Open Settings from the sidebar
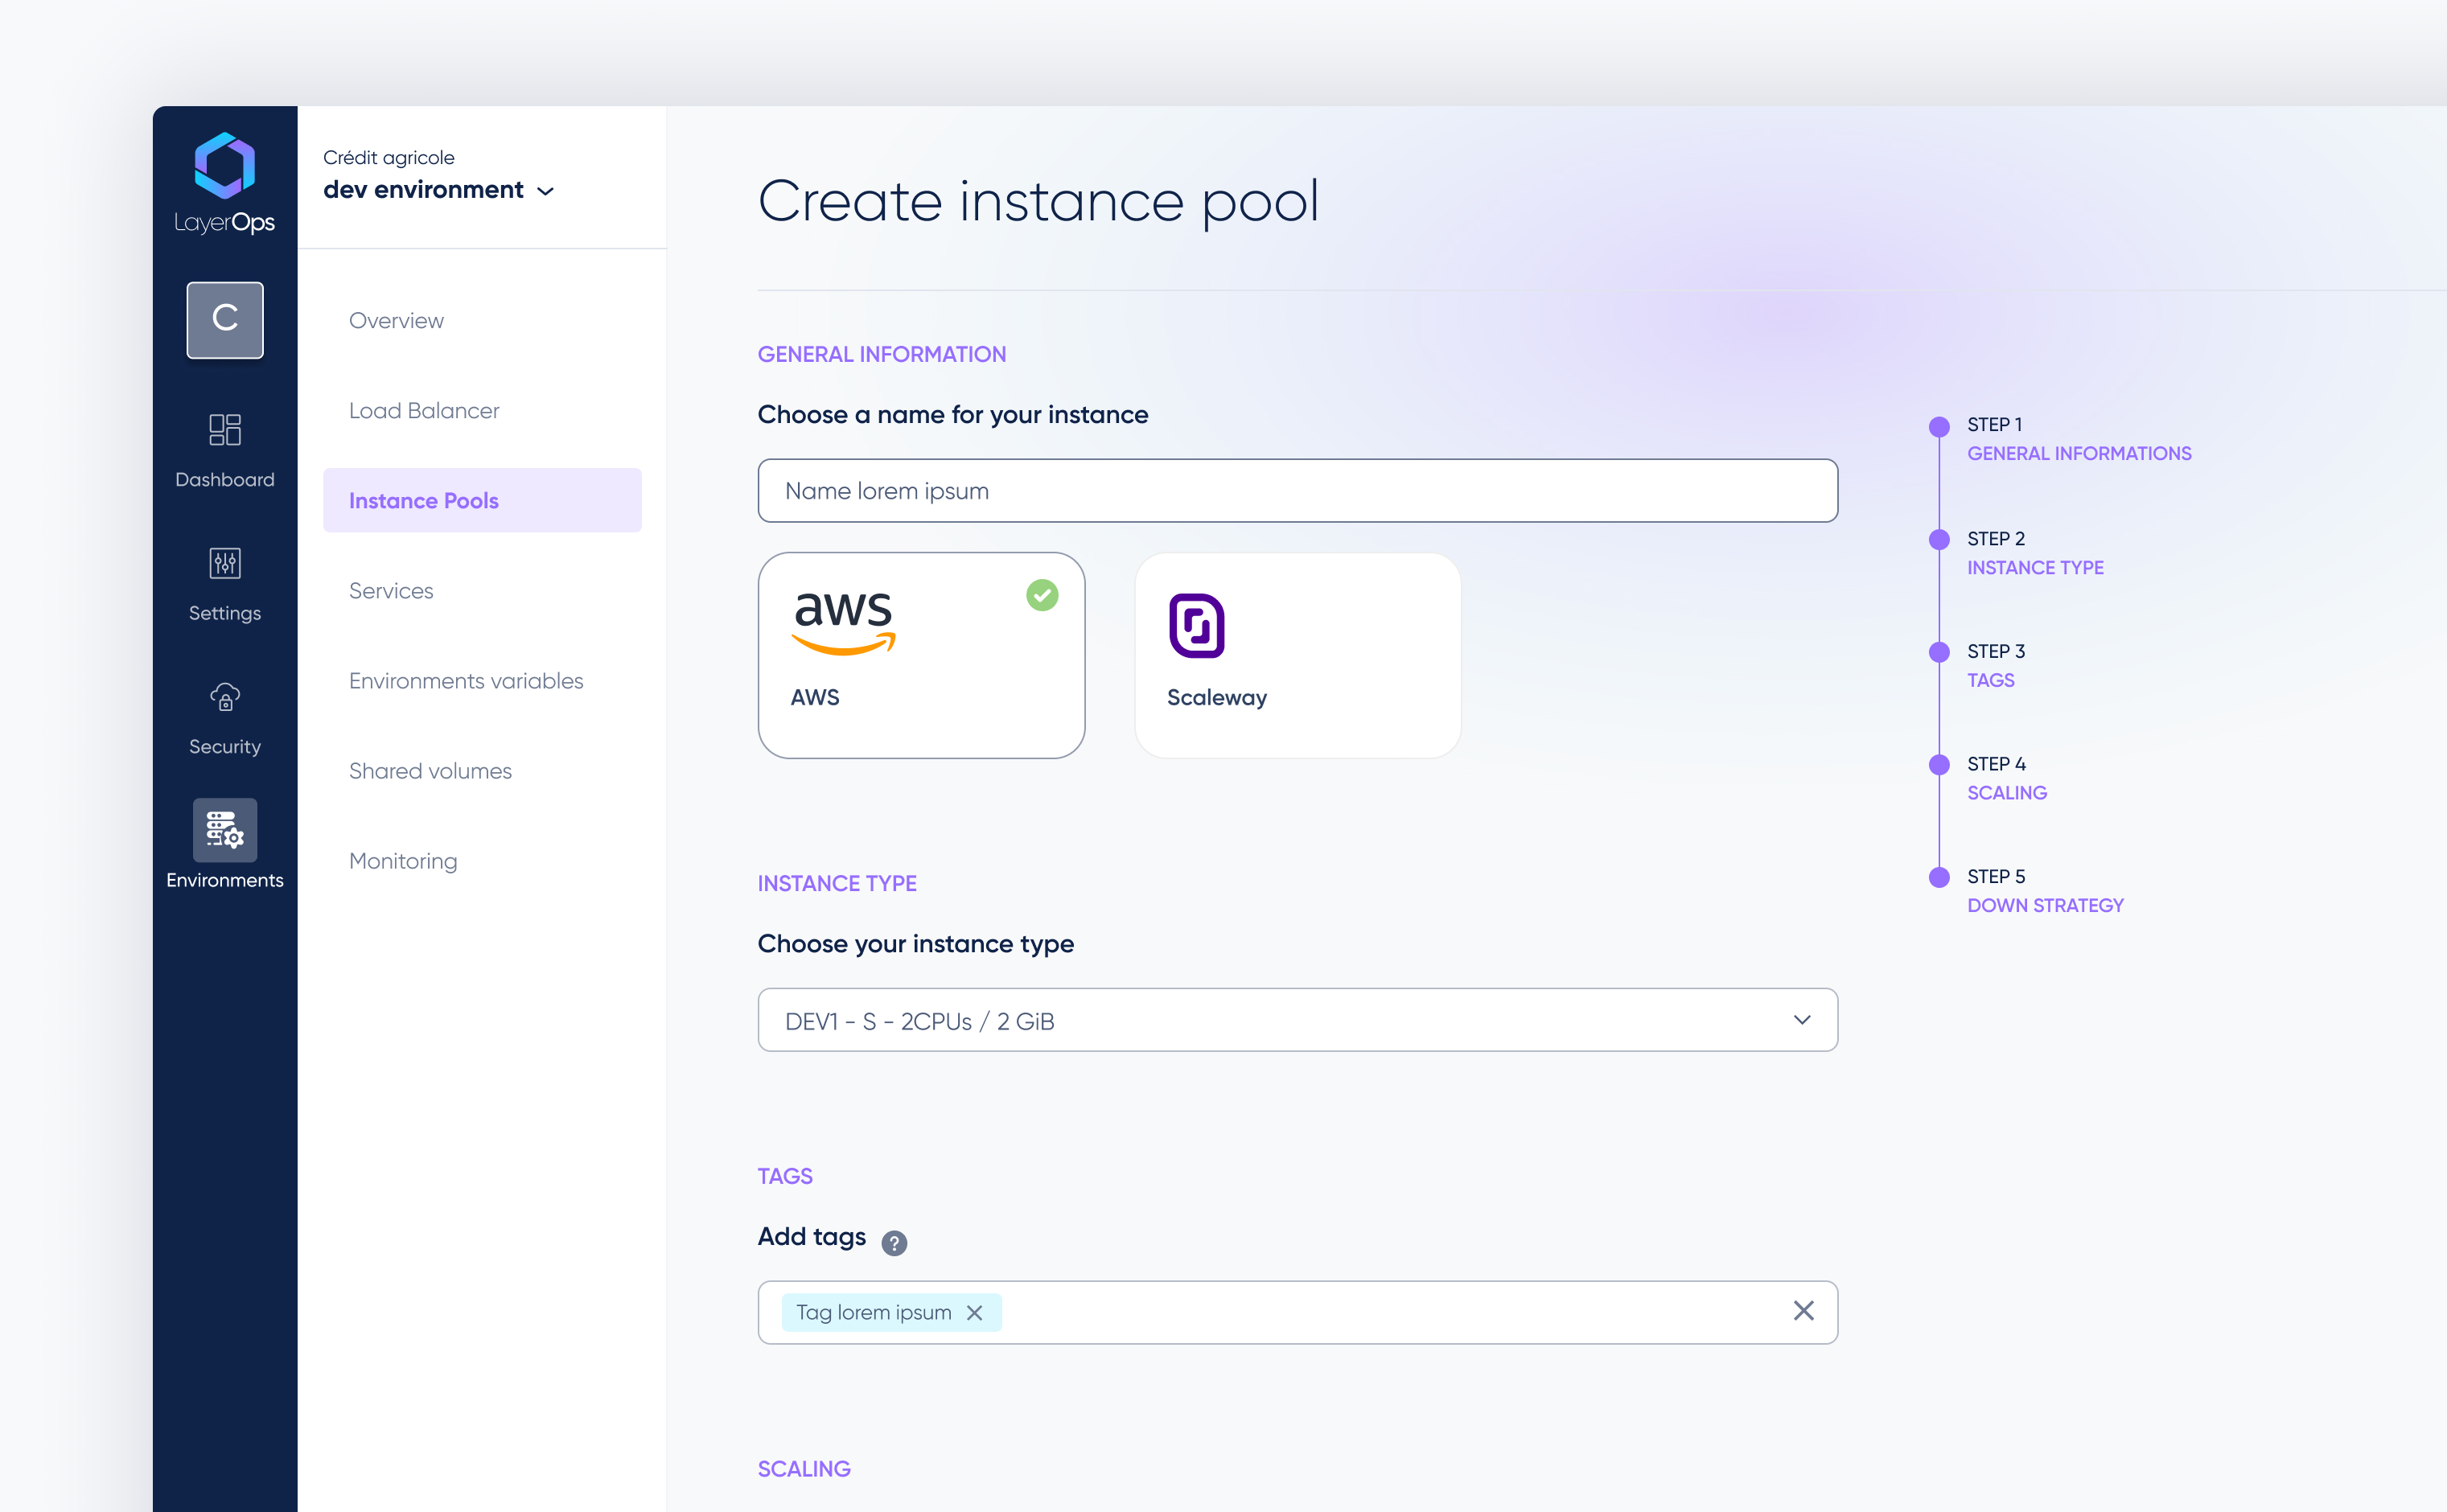 point(224,564)
